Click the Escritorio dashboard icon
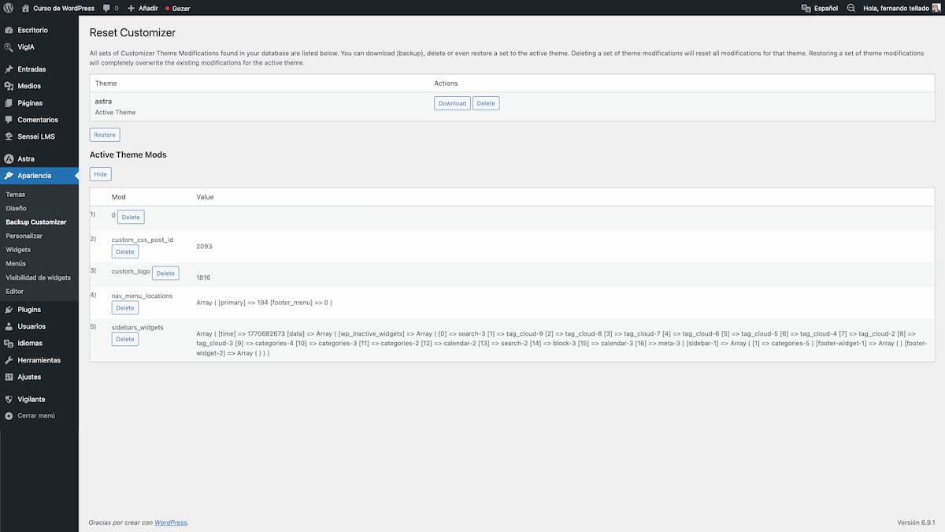Image resolution: width=945 pixels, height=532 pixels. (x=9, y=30)
